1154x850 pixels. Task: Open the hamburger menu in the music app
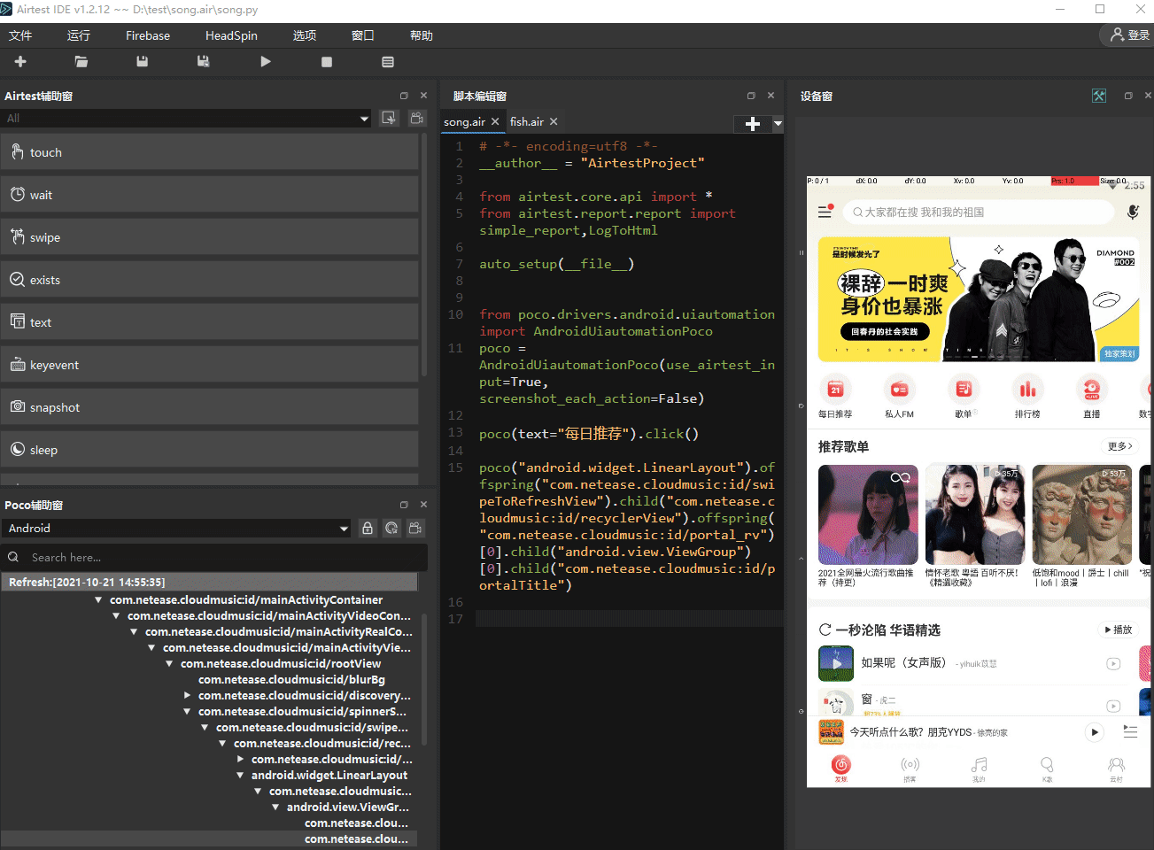pyautogui.click(x=825, y=212)
